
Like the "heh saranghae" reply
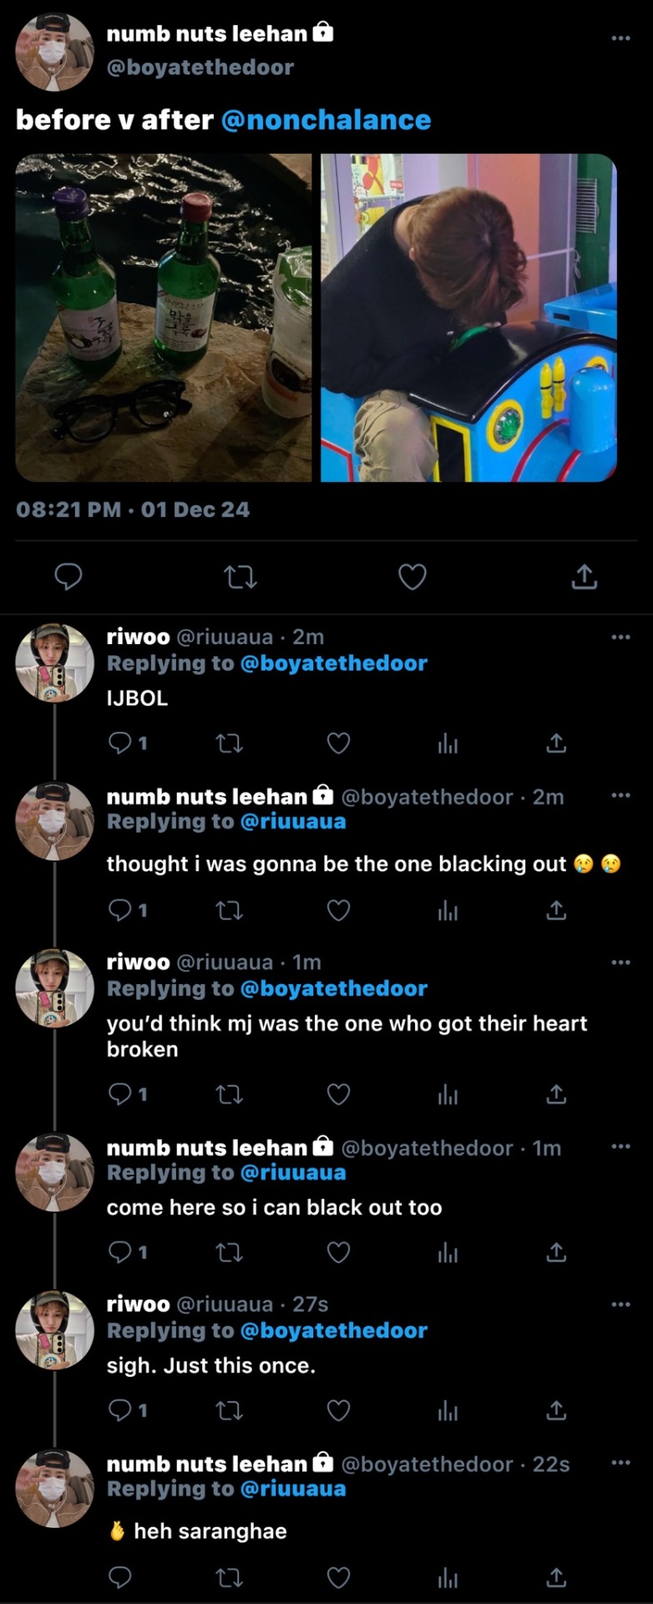[338, 1577]
